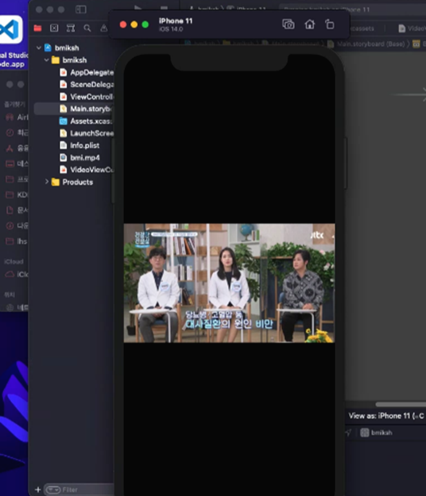426x496 pixels.
Task: Click the playing video in simulator
Action: pyautogui.click(x=229, y=283)
